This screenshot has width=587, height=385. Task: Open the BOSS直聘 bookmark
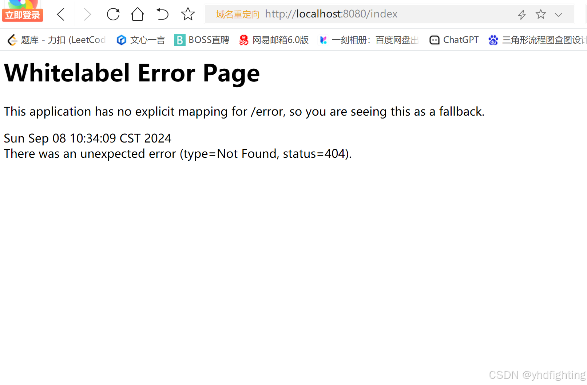[202, 40]
